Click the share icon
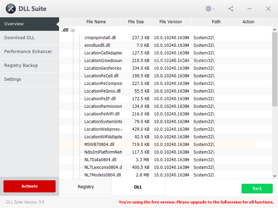Screen dimensions: 278x208 coord(231,9)
